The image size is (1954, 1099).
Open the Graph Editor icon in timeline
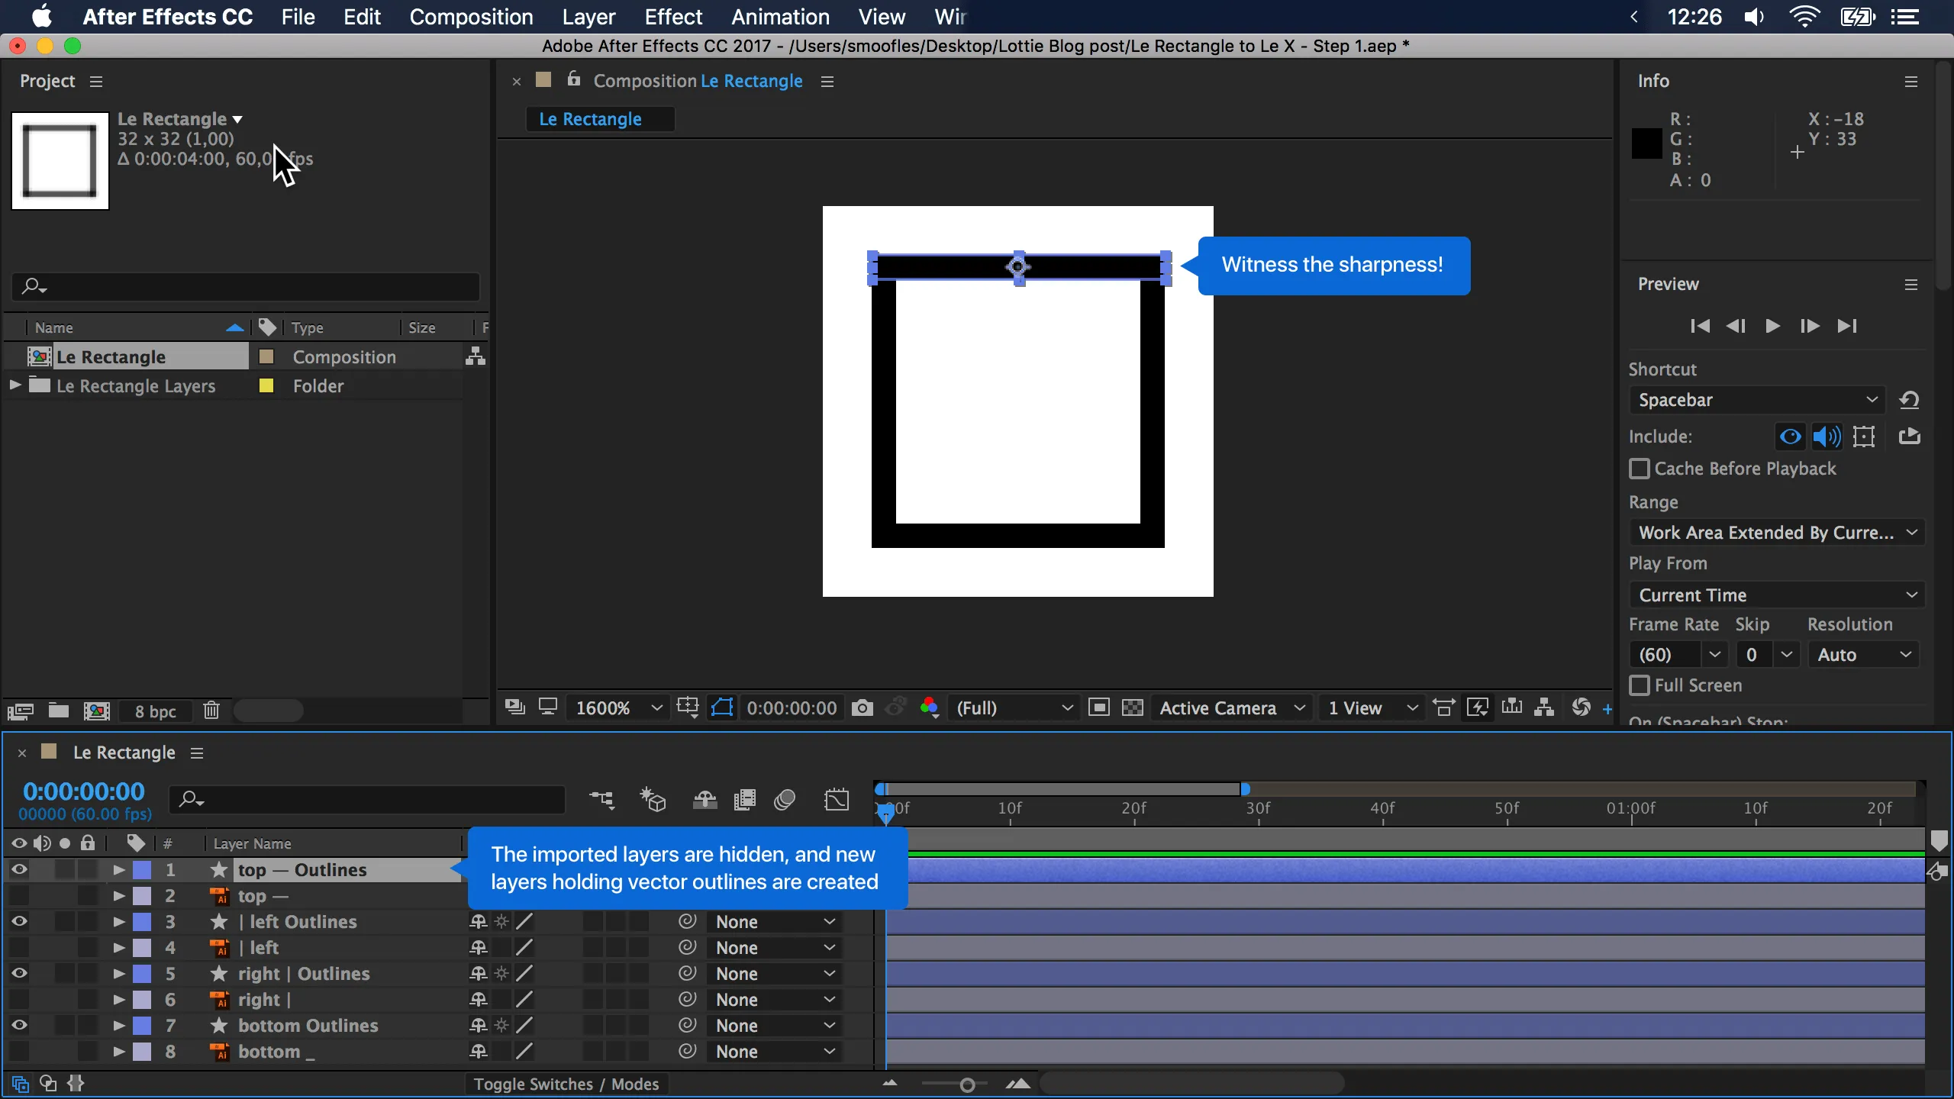tap(837, 799)
